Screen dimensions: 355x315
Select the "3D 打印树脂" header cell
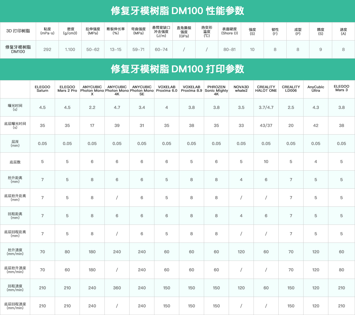click(18, 31)
